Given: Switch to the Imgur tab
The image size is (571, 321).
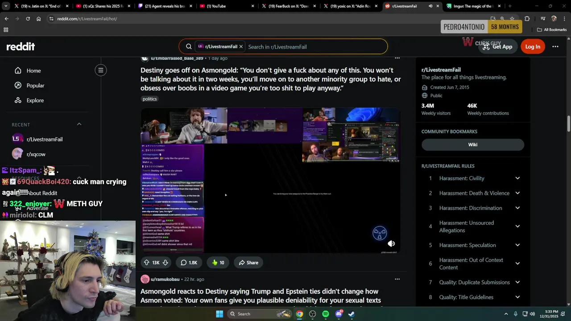Looking at the screenshot, I should point(474,6).
